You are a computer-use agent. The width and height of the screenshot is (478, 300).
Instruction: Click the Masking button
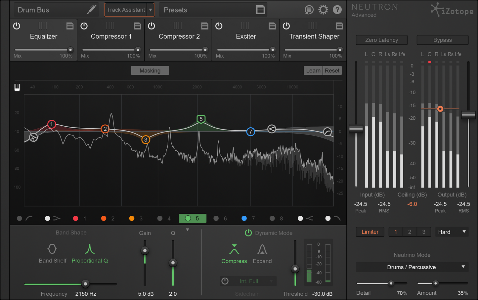[x=150, y=70]
